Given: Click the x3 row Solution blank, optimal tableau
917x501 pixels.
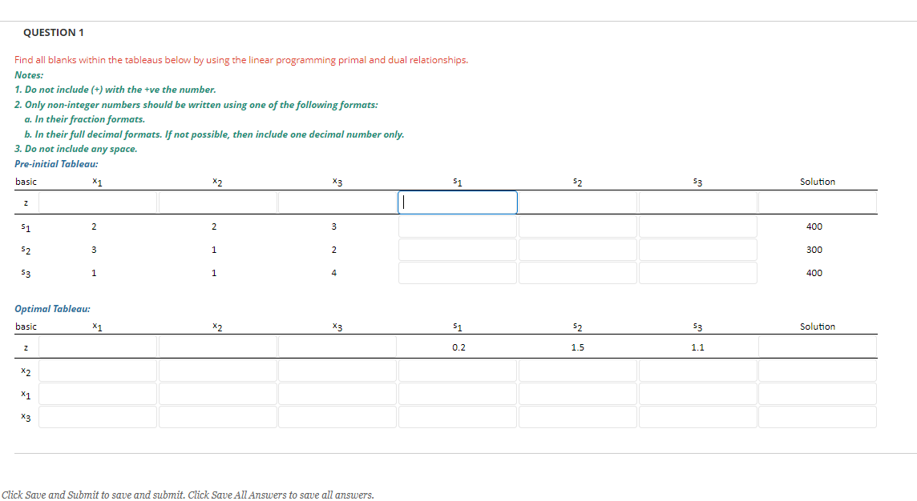Looking at the screenshot, I should tap(817, 416).
